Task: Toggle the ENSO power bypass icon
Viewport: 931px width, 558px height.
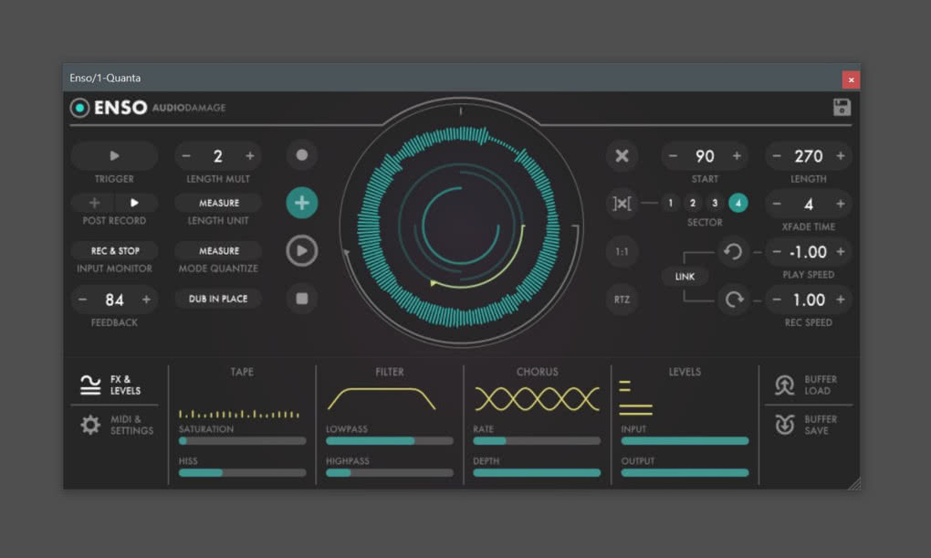Action: (79, 108)
